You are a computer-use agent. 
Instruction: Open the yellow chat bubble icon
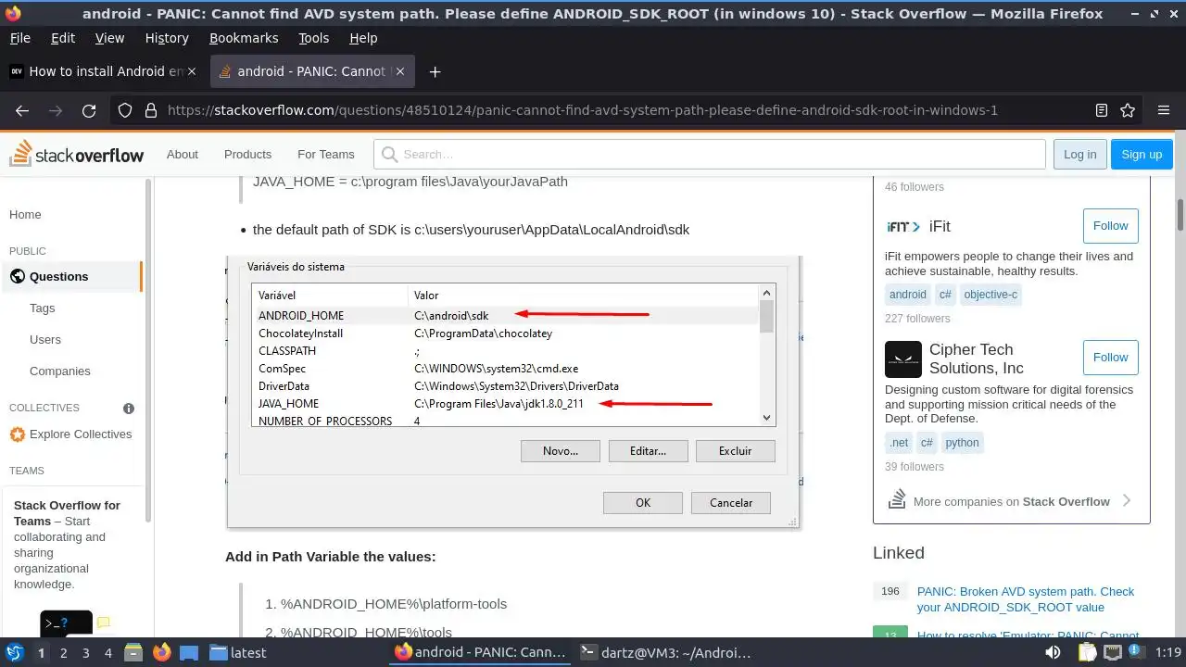(x=104, y=623)
